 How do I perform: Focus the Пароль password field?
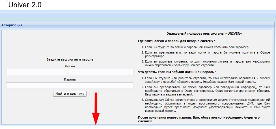(x=70, y=85)
